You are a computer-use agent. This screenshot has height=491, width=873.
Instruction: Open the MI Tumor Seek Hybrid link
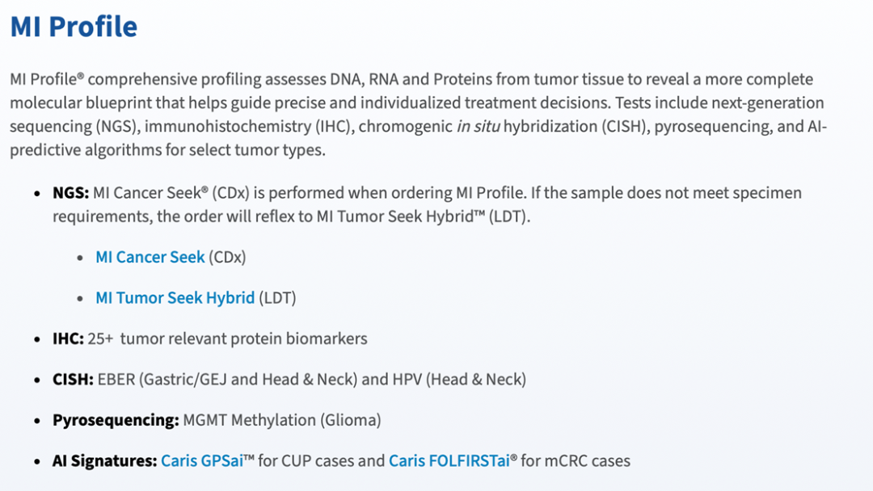click(175, 297)
